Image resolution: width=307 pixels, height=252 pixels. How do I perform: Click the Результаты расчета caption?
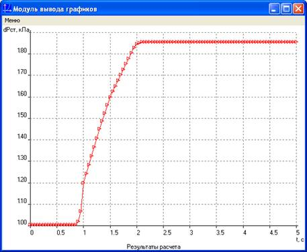tap(154, 247)
